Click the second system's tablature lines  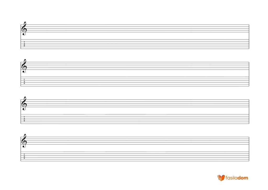pos(135,82)
